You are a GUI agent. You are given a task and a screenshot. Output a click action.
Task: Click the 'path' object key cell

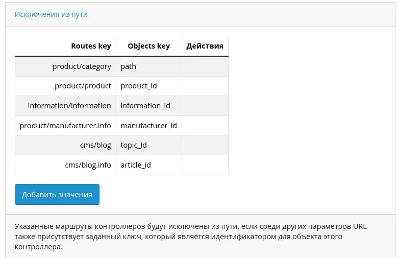pos(129,66)
